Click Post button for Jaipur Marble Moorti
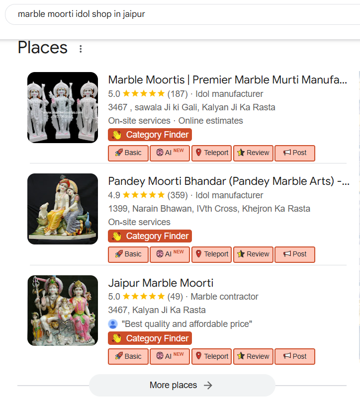 [x=295, y=356]
